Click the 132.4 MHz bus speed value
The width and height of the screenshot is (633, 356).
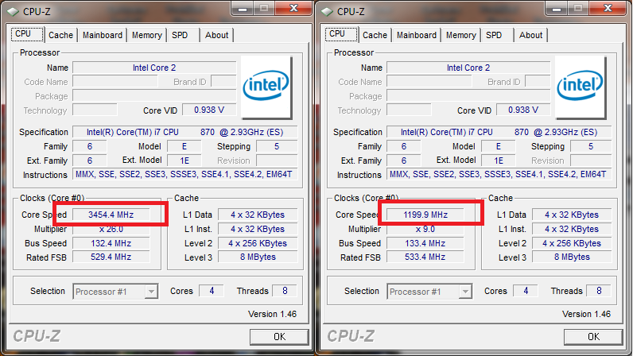click(111, 243)
